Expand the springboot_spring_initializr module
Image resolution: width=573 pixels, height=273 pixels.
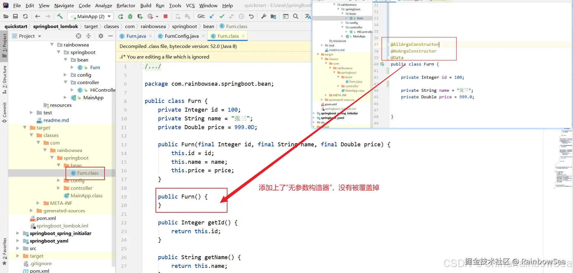[x=18, y=233]
